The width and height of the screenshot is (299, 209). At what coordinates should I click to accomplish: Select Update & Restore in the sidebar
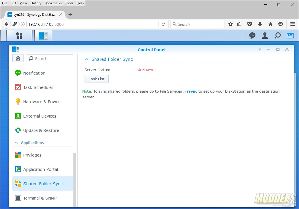(x=43, y=130)
